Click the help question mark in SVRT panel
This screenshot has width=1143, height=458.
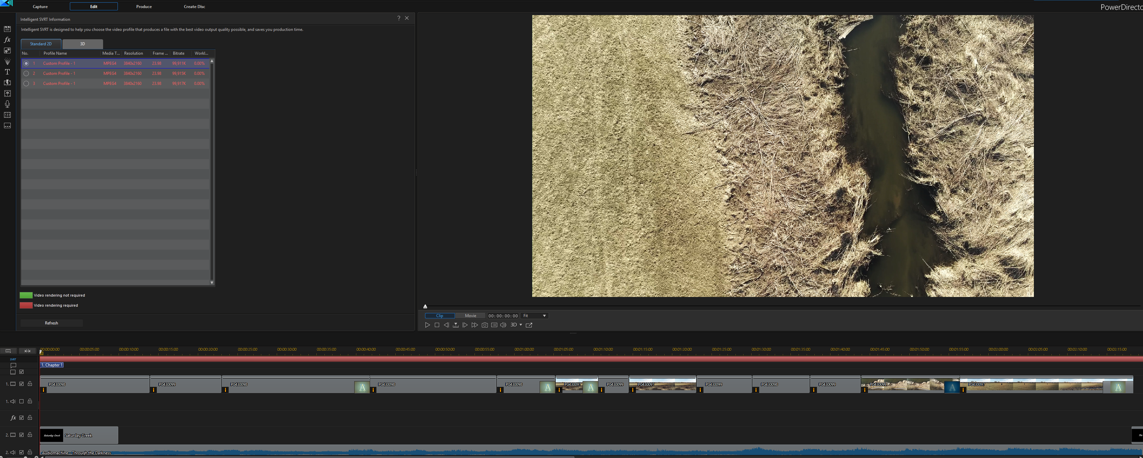click(x=399, y=18)
